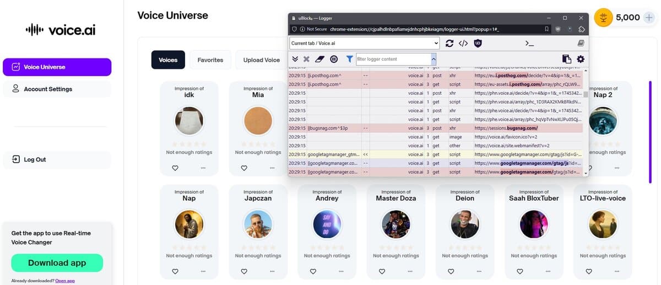Click the filter logger content field
The width and height of the screenshot is (661, 285).
(x=393, y=59)
